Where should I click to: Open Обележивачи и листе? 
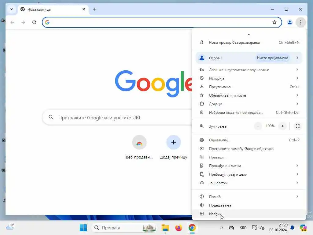249,95
